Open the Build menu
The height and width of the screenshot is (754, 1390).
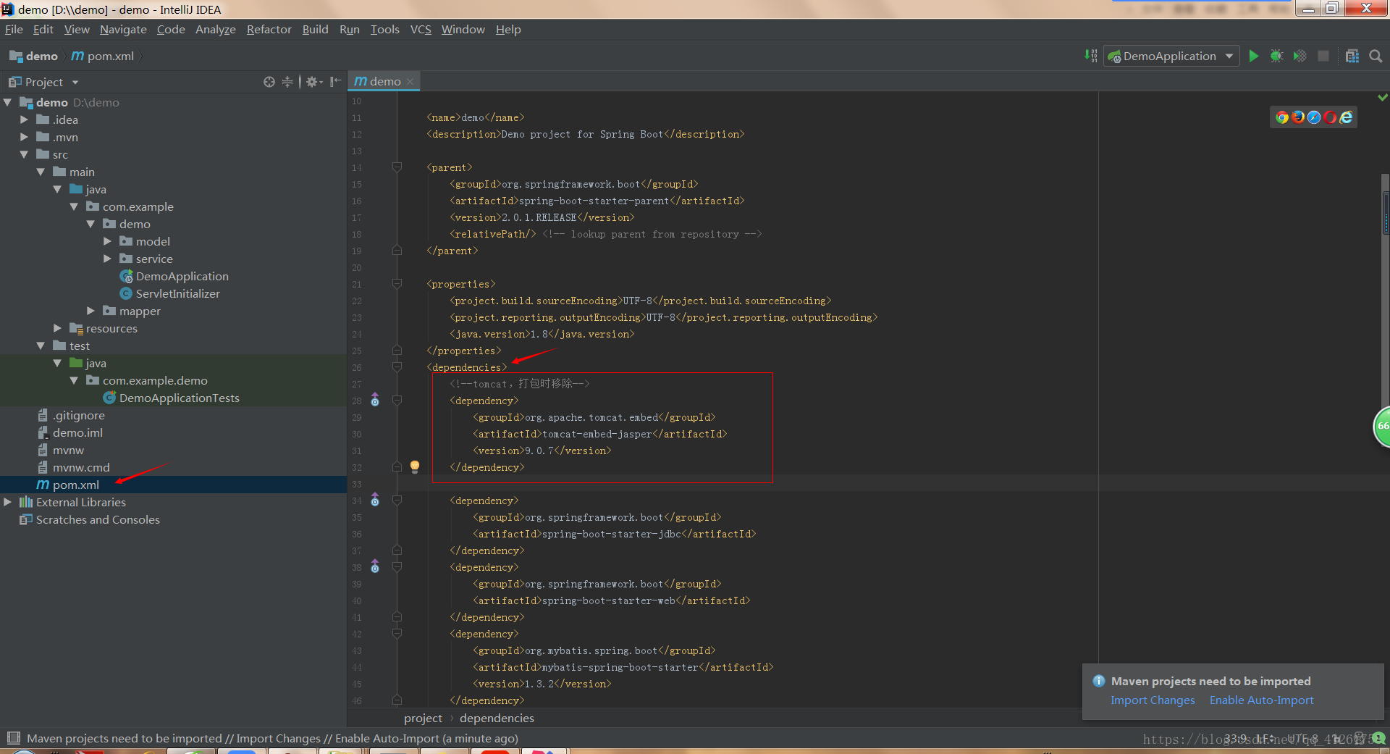(315, 29)
